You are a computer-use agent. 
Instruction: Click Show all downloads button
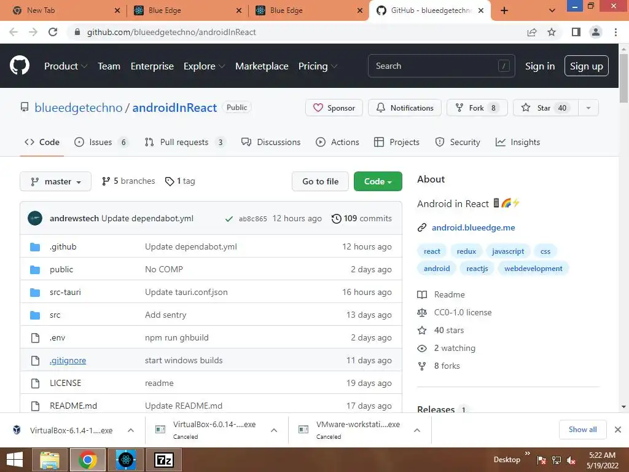coord(582,430)
